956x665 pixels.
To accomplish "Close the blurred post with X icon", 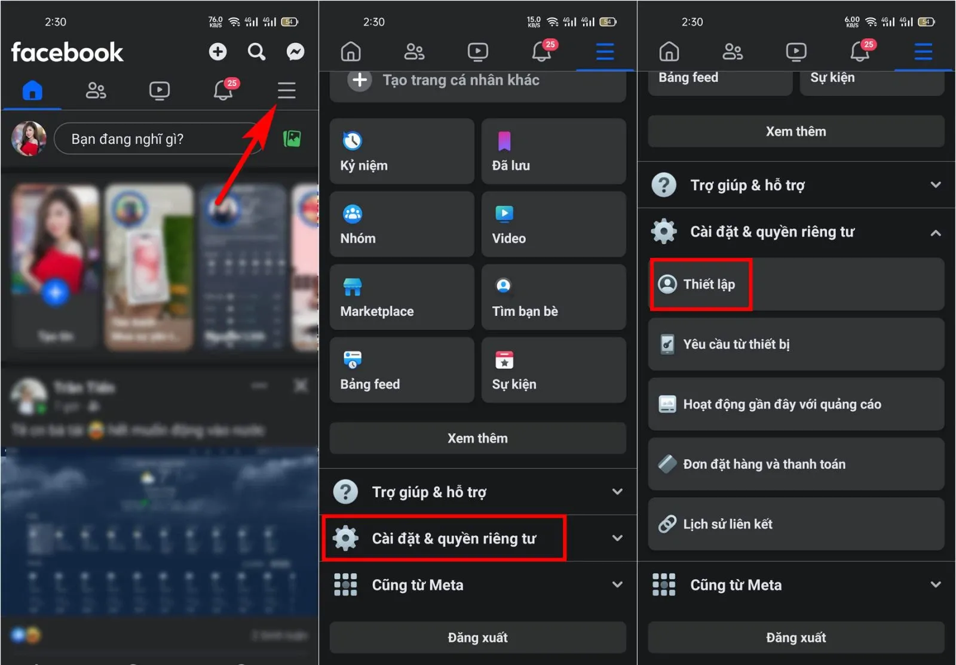I will 301,386.
